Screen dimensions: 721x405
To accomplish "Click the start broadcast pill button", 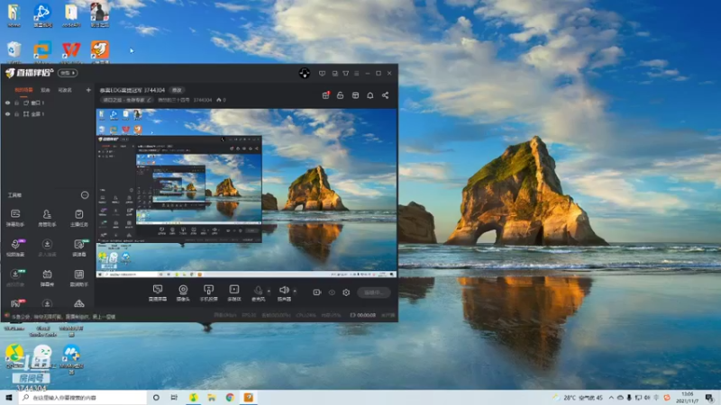I will pos(374,292).
